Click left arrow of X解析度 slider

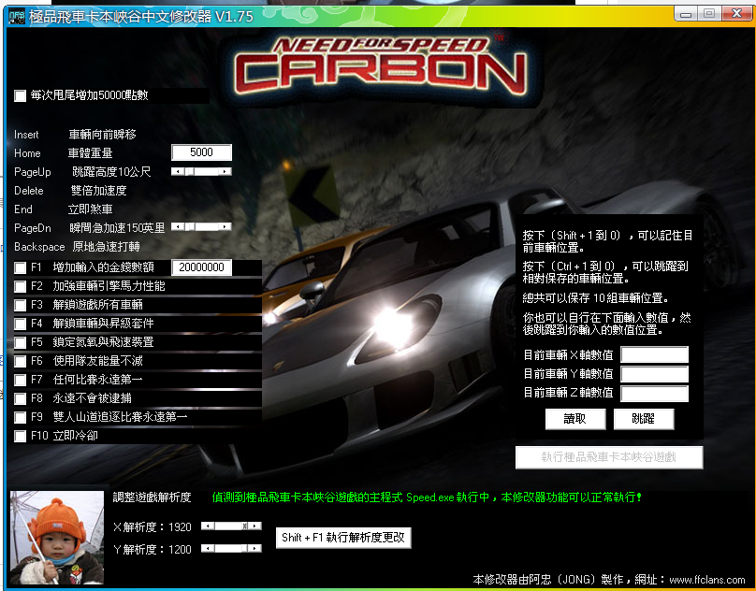(x=208, y=526)
